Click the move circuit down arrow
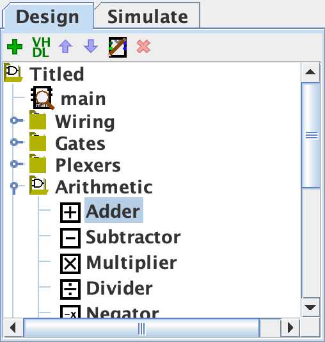This screenshot has height=342, width=325. 91,46
